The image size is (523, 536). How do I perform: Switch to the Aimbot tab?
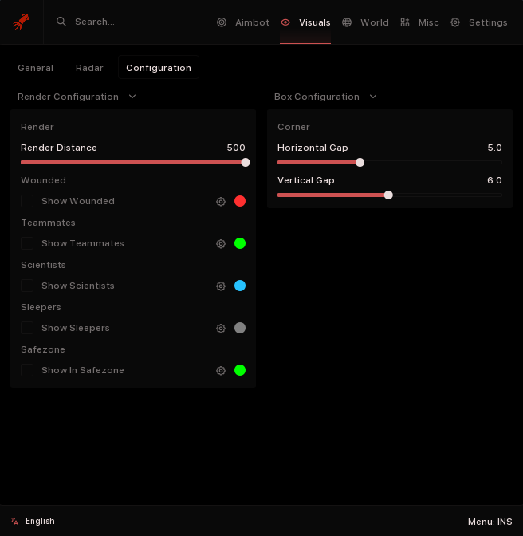point(243,22)
